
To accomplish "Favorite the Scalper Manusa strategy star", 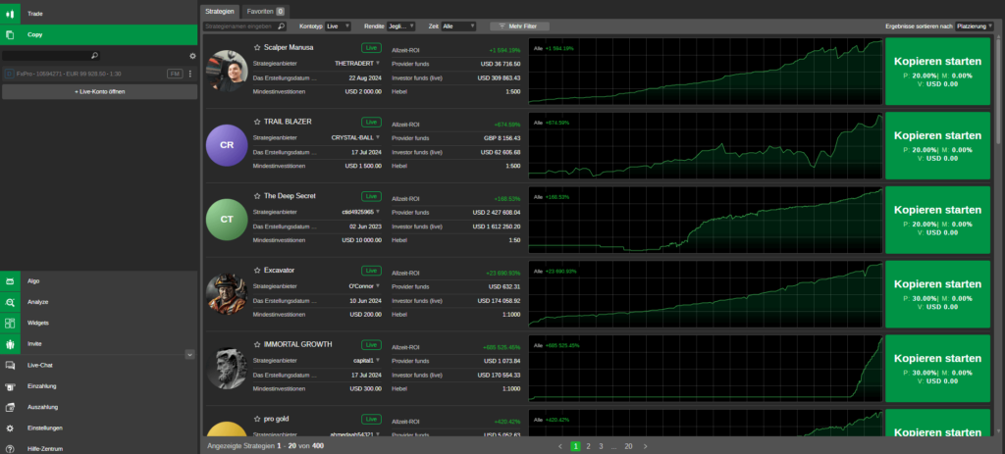I will click(x=257, y=47).
